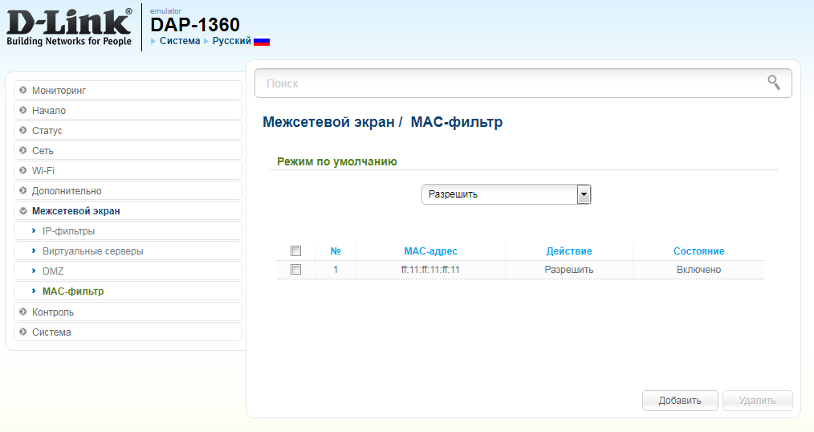Expand the Wi-Fi section
This screenshot has width=814, height=432.
[128, 170]
